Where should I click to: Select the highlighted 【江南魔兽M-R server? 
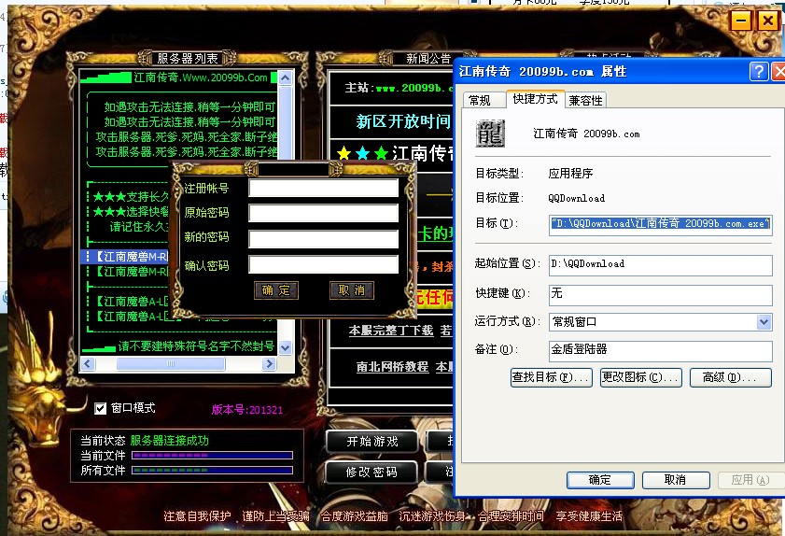coord(125,257)
